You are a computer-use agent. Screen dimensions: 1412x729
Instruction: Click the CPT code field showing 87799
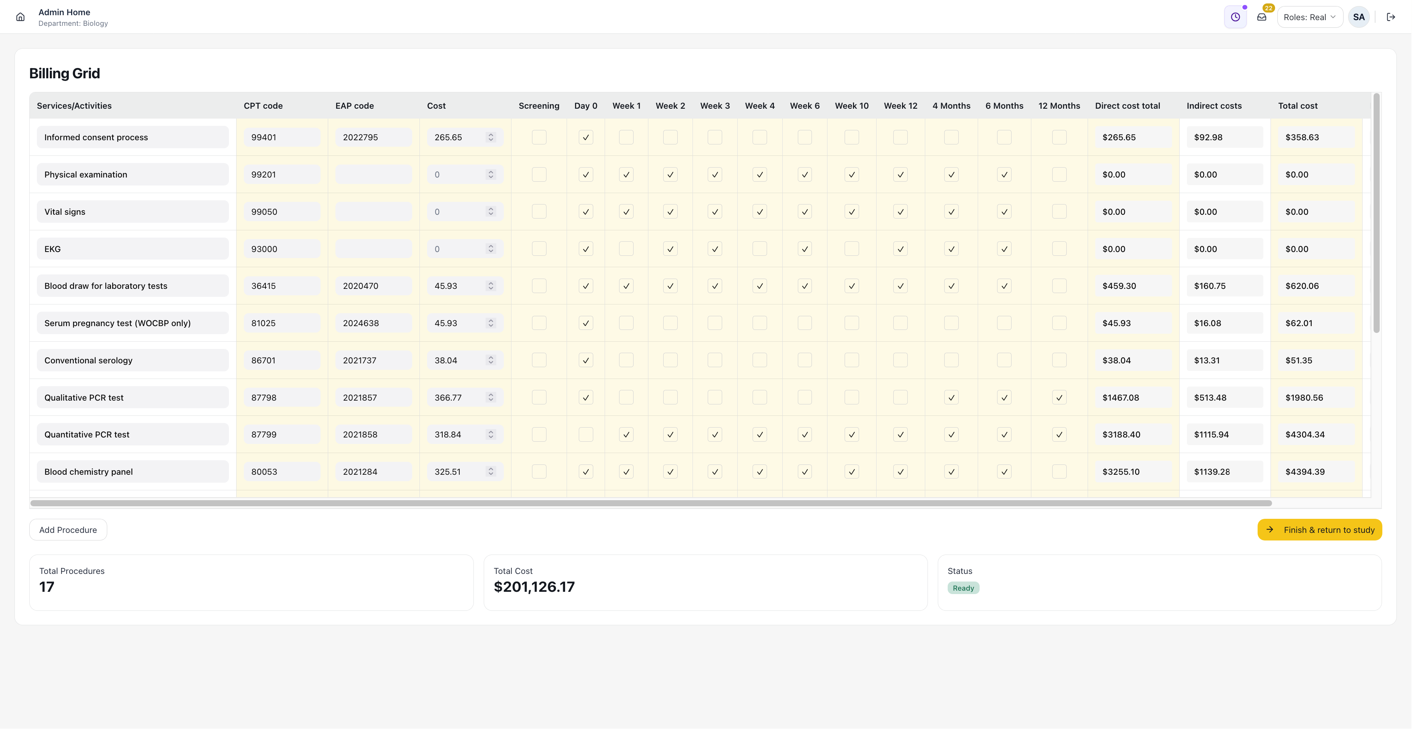point(282,434)
